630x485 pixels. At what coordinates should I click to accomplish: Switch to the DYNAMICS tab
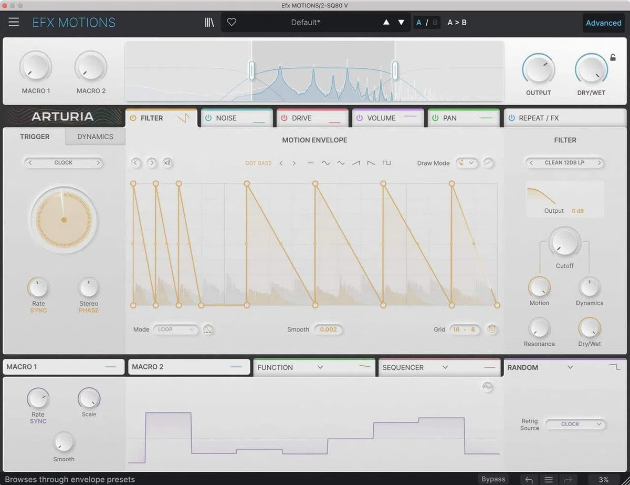pyautogui.click(x=95, y=137)
